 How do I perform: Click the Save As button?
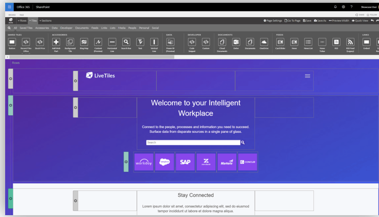coord(320,21)
